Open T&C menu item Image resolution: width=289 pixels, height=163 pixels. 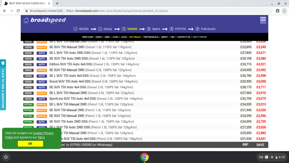pyautogui.click(x=172, y=37)
